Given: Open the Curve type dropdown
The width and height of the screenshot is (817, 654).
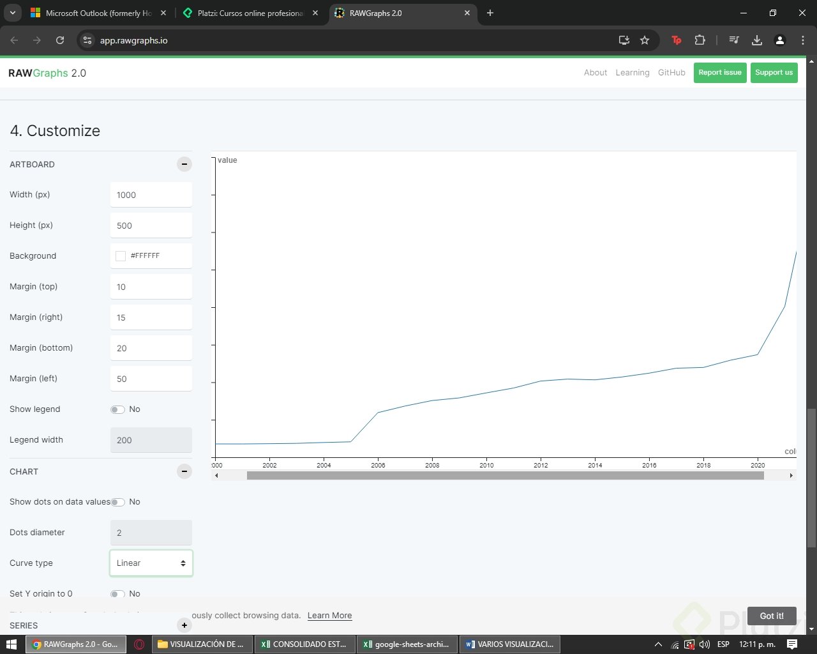Looking at the screenshot, I should (151, 563).
